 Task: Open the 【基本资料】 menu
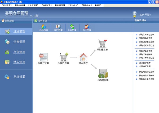coord(20,5)
